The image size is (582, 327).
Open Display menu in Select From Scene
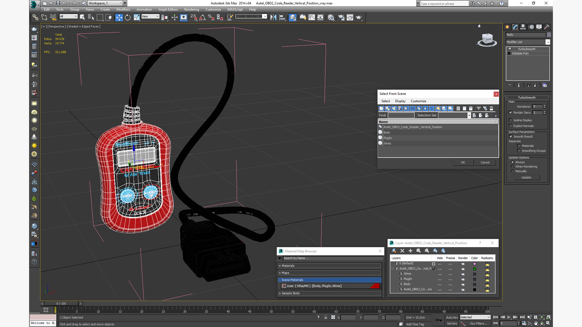click(400, 101)
